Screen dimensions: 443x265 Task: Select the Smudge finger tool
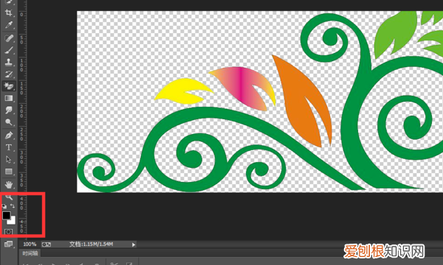click(9, 110)
